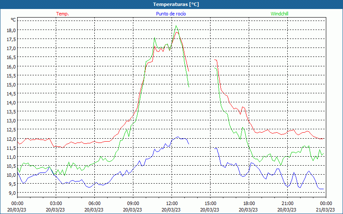
Task: Click the "21/03/23" date label
Action: [x=325, y=210]
